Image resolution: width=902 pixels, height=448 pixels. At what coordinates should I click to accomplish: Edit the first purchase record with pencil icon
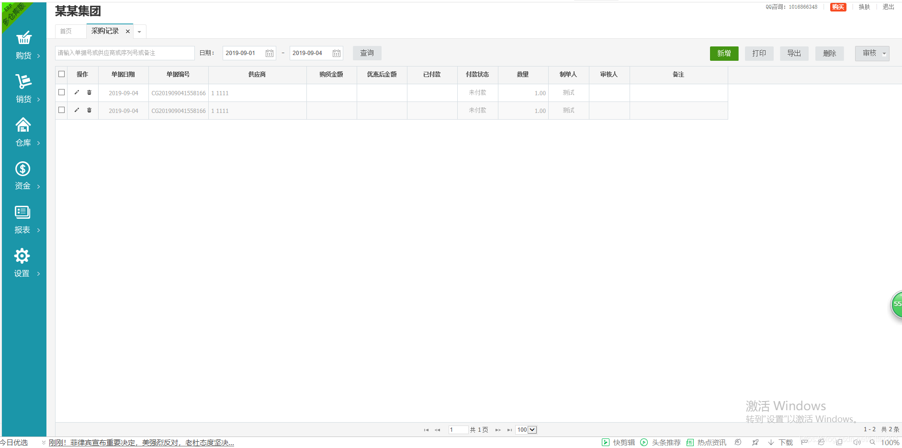[77, 92]
